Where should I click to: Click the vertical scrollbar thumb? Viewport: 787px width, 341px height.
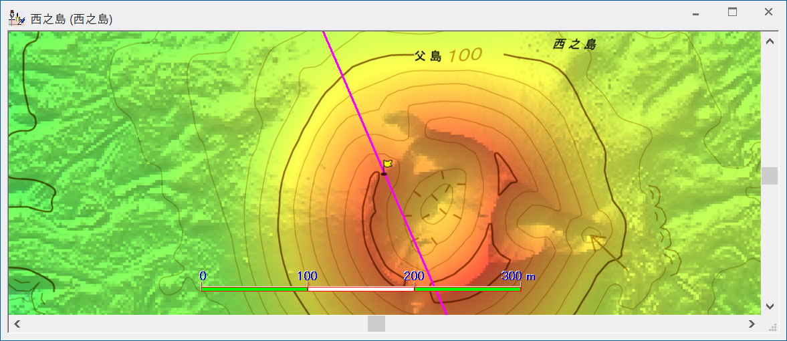pyautogui.click(x=769, y=176)
